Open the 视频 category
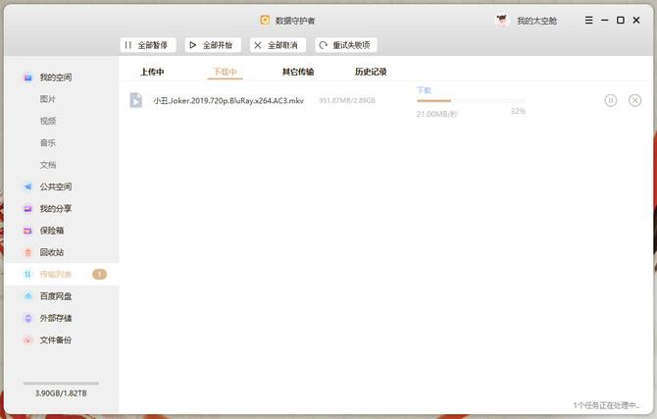This screenshot has height=419, width=657. [48, 122]
